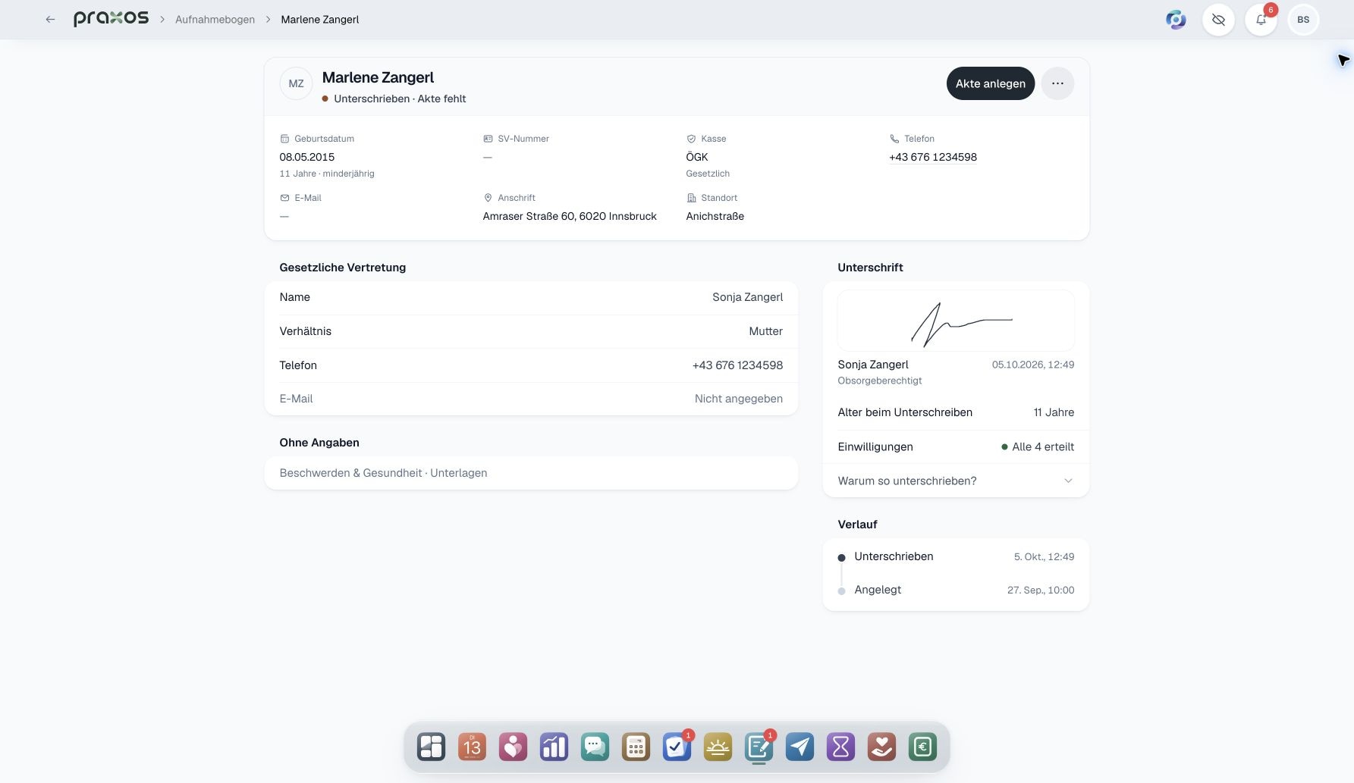Open the sunrise app in dock
The width and height of the screenshot is (1354, 783).
(718, 747)
